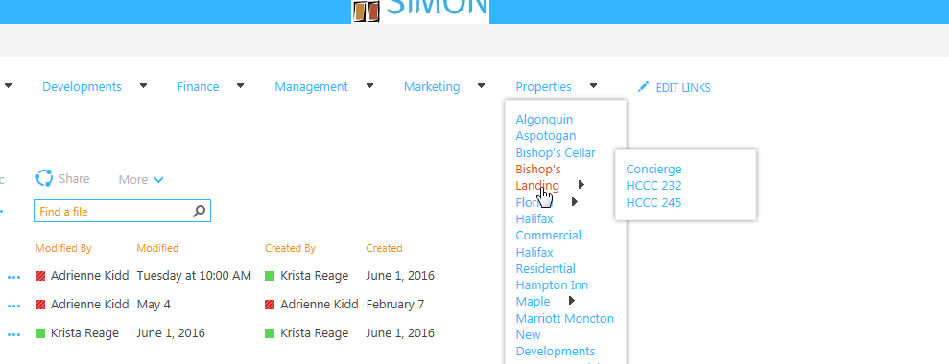Open ellipsis menu for Tuesday at 10:00 AM row
The height and width of the screenshot is (364, 949).
[14, 277]
